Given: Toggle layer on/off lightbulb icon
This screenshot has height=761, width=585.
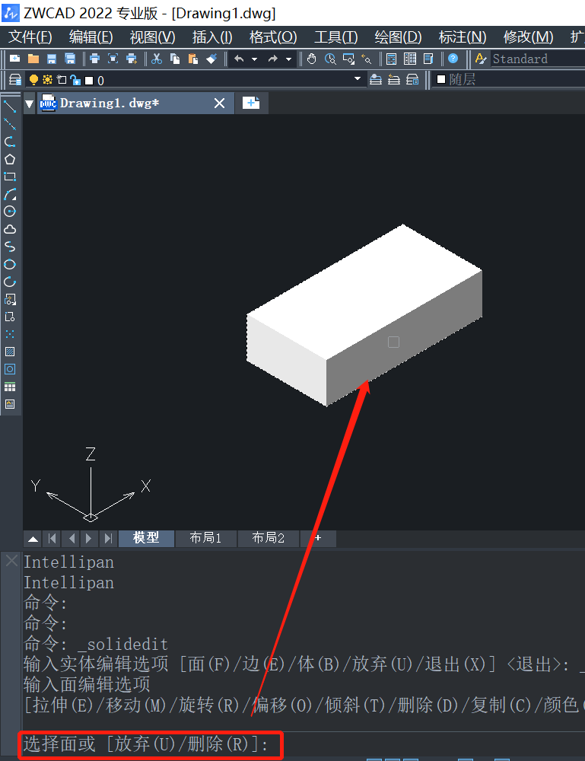Looking at the screenshot, I should coord(33,80).
